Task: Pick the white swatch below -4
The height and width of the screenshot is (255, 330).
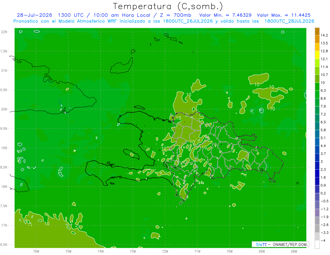Action: click(317, 244)
